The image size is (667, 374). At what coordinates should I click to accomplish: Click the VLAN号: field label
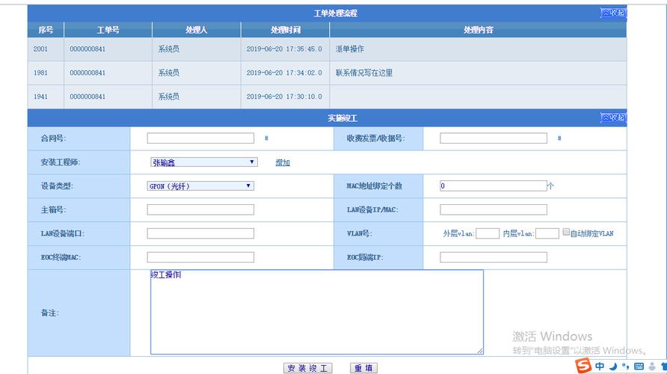point(359,233)
